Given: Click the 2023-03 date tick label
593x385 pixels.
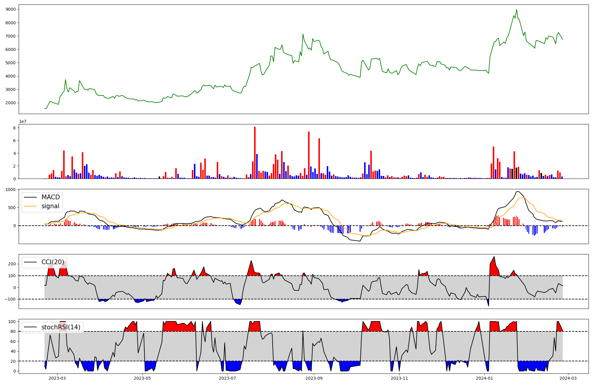Looking at the screenshot, I should [57, 378].
